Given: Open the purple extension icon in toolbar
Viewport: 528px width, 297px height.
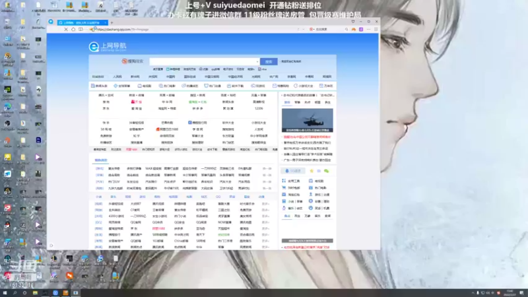Looking at the screenshot, I should click(361, 29).
